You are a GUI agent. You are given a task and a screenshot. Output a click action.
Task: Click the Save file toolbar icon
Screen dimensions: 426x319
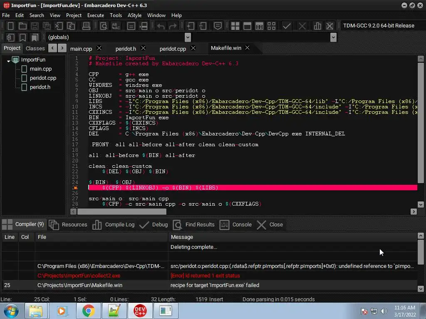[x=35, y=26]
